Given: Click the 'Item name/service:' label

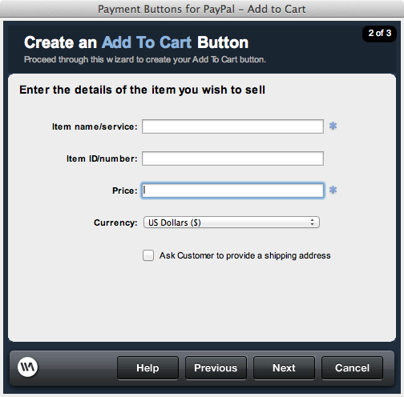Looking at the screenshot, I should (95, 126).
